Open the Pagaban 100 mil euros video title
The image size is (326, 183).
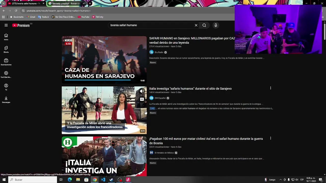point(206,141)
